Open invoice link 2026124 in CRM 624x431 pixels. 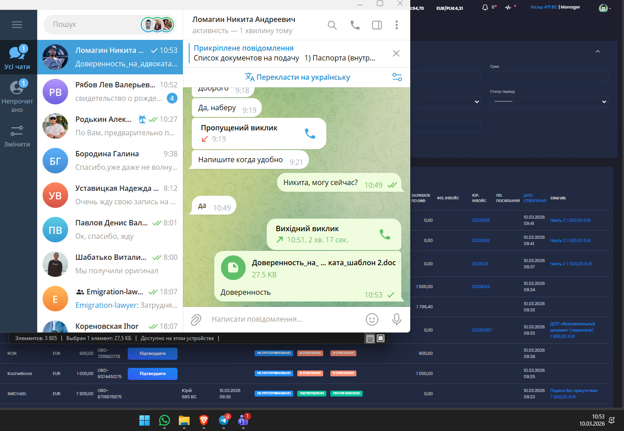tap(480, 264)
